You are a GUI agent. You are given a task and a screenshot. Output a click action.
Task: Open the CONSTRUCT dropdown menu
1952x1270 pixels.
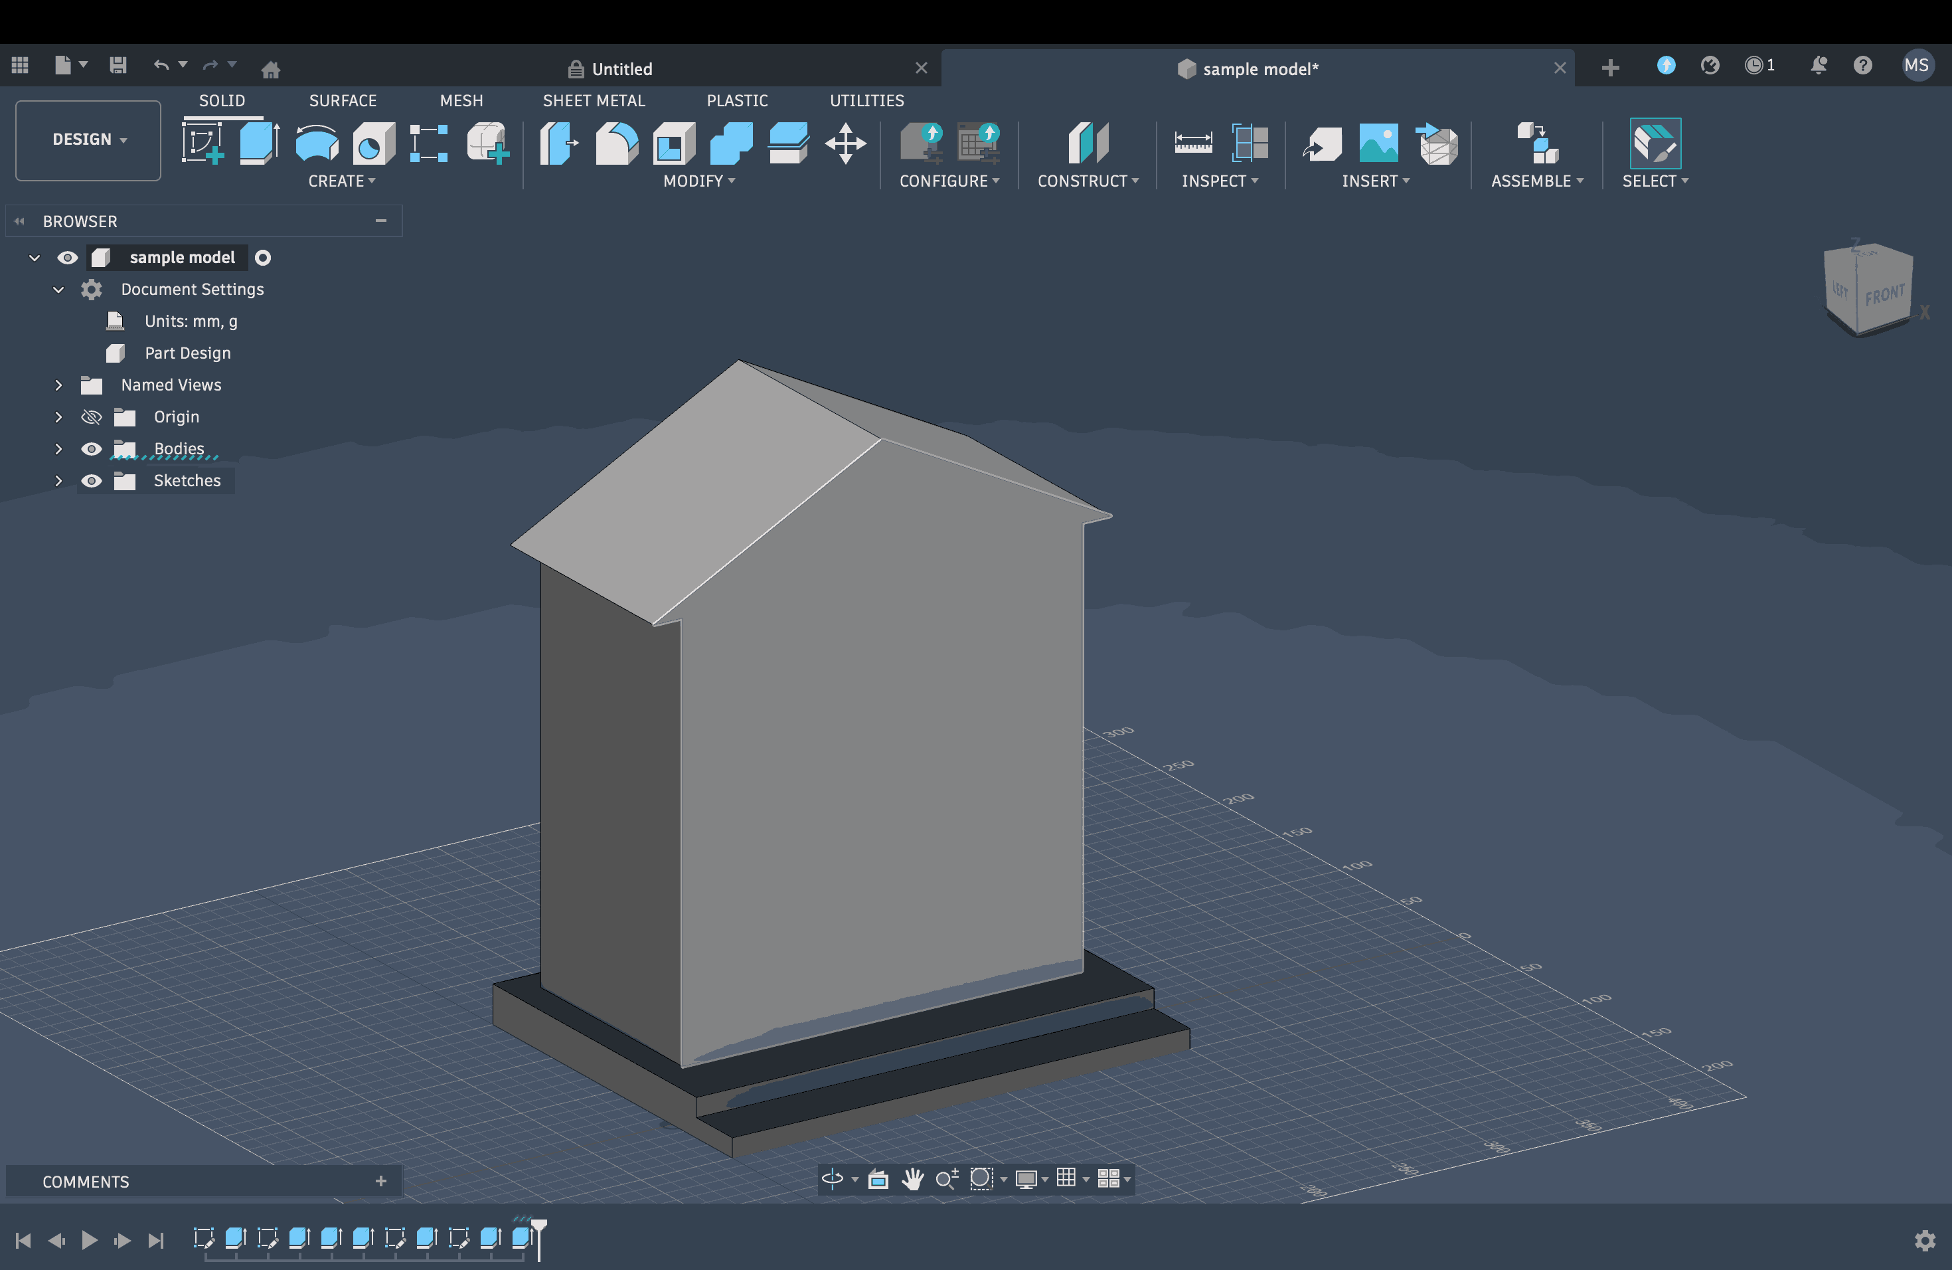pyautogui.click(x=1088, y=181)
